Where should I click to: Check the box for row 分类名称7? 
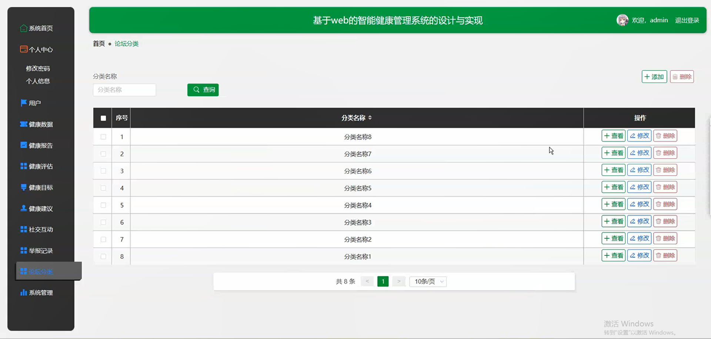[x=103, y=154]
